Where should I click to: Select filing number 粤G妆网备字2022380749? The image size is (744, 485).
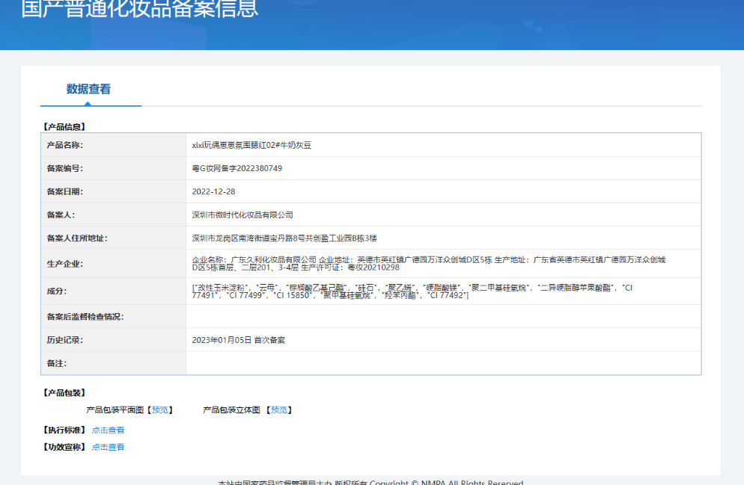[237, 169]
